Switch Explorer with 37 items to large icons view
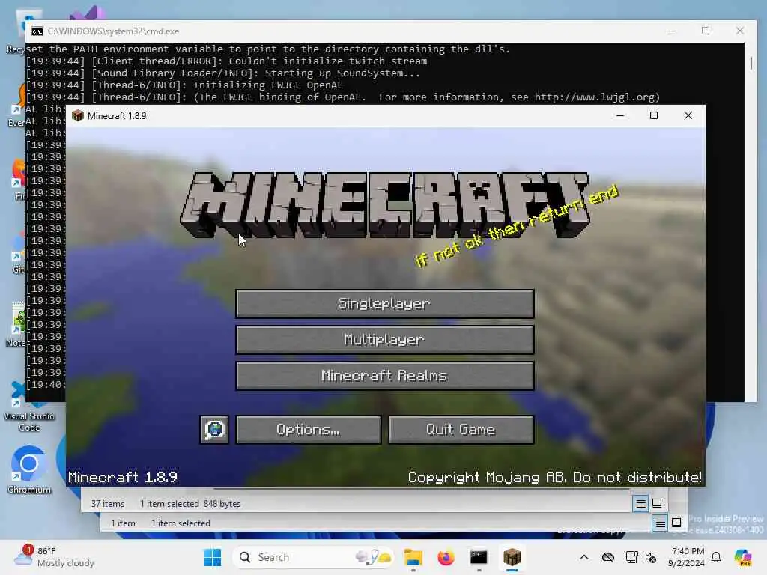This screenshot has height=575, width=767. 657,503
